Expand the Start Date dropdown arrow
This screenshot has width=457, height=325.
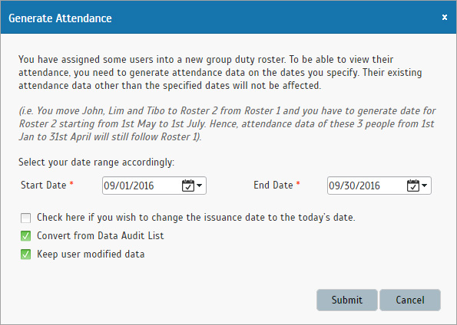[200, 185]
